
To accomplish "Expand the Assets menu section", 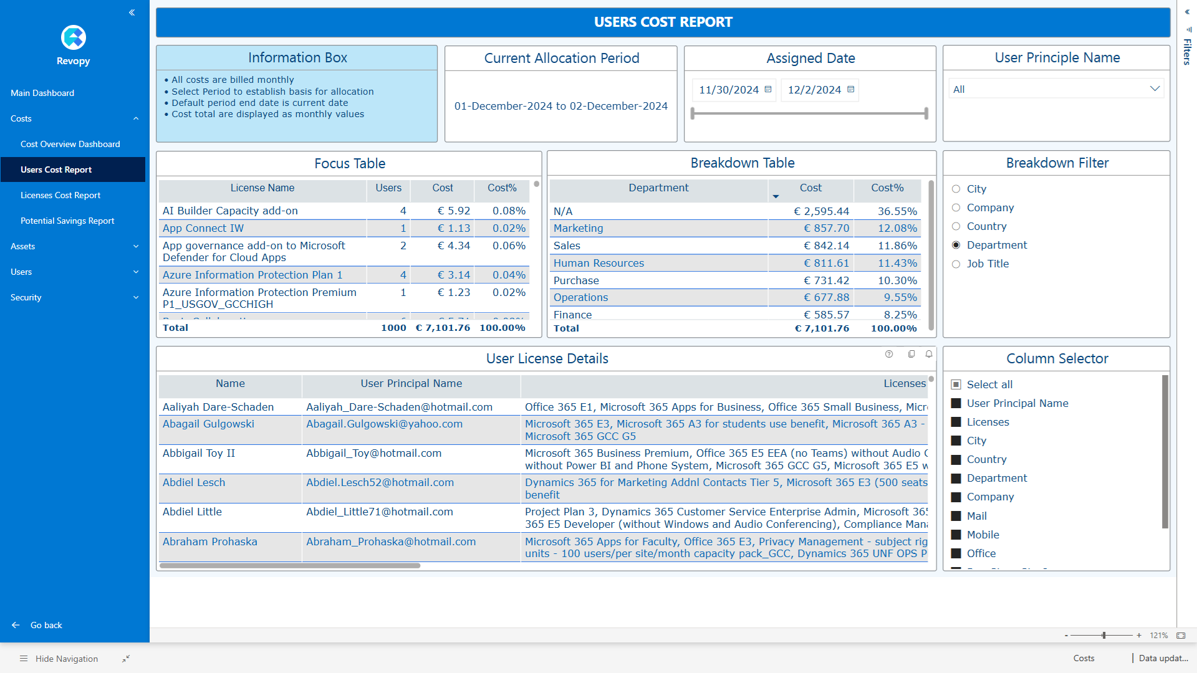I will (136, 246).
